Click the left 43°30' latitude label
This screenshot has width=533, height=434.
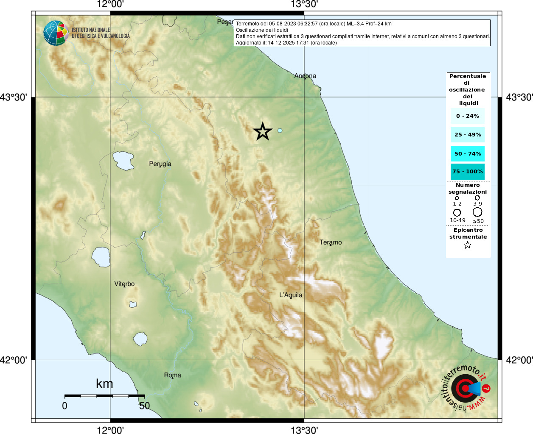[14, 97]
